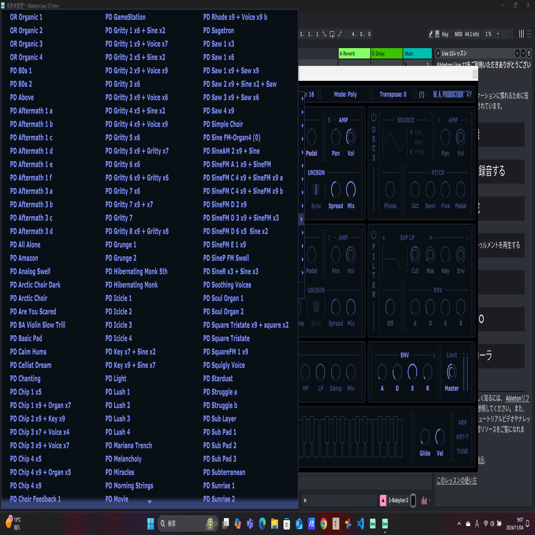Screen dimensions: 535x535
Task: Open the show hidden icons chevron in tray
Action: [459, 524]
